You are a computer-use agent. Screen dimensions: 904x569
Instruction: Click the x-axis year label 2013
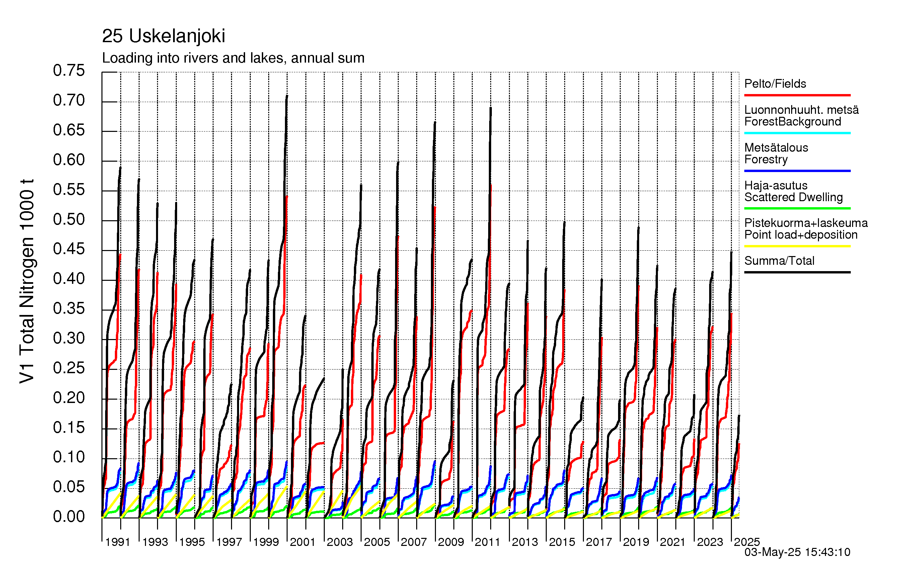(525, 542)
